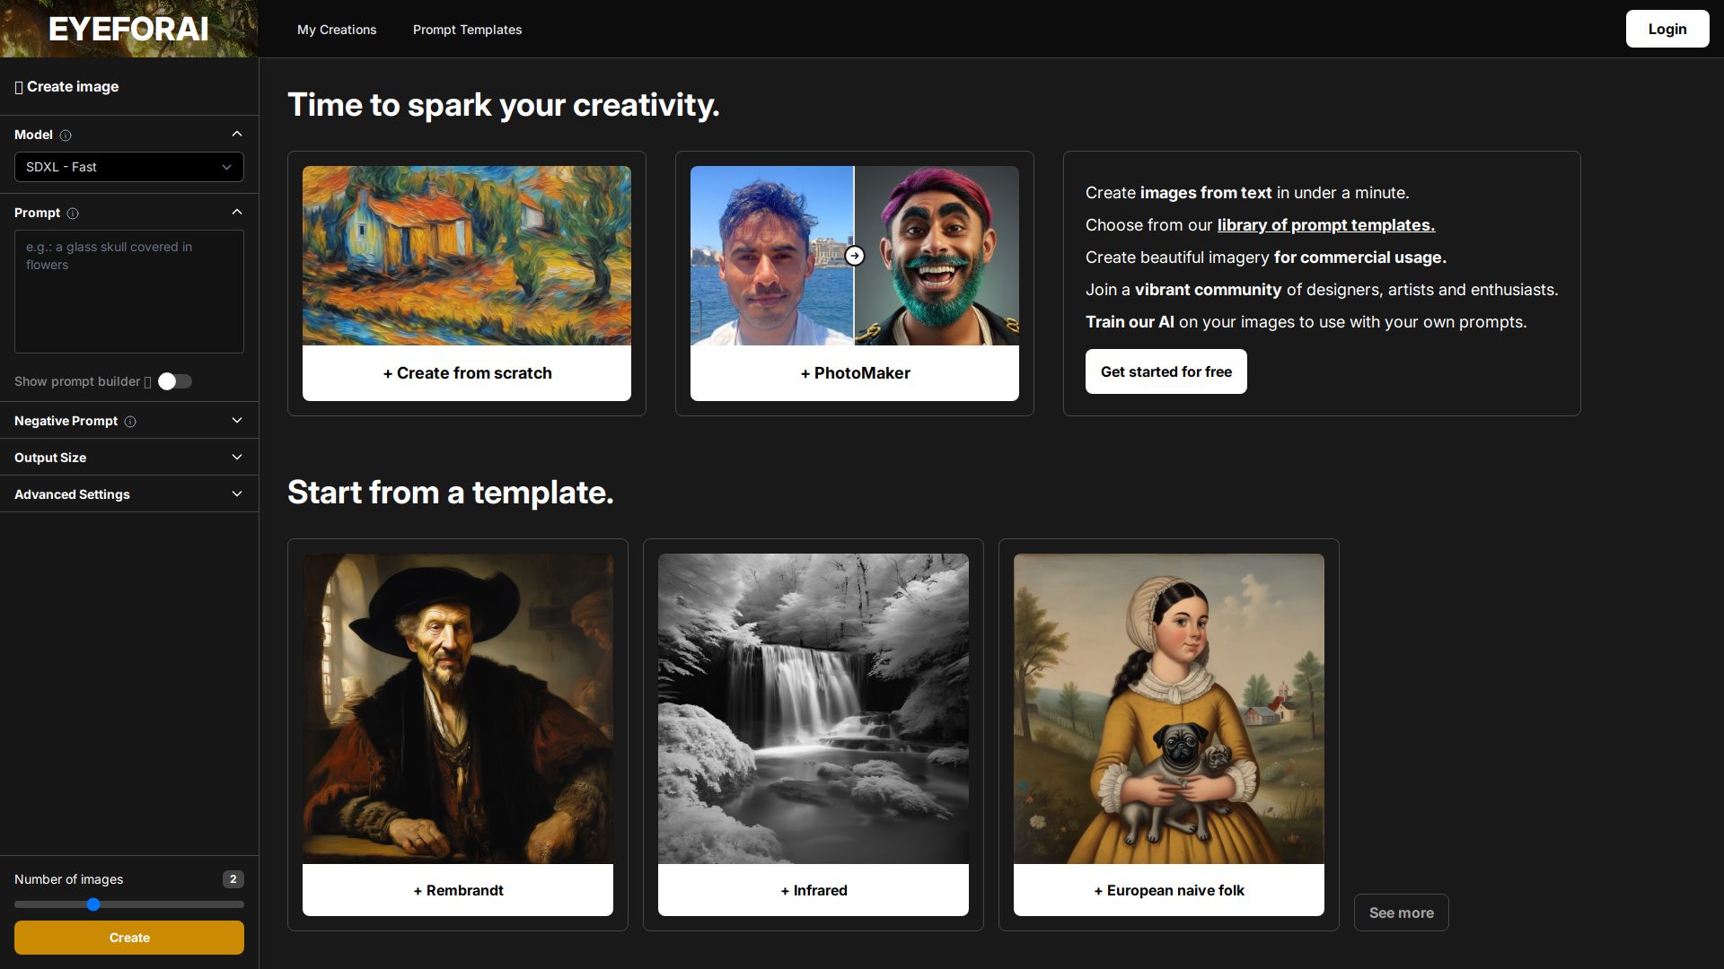Open the Prompt Templates menu item
This screenshot has width=1724, height=969.
point(467,30)
